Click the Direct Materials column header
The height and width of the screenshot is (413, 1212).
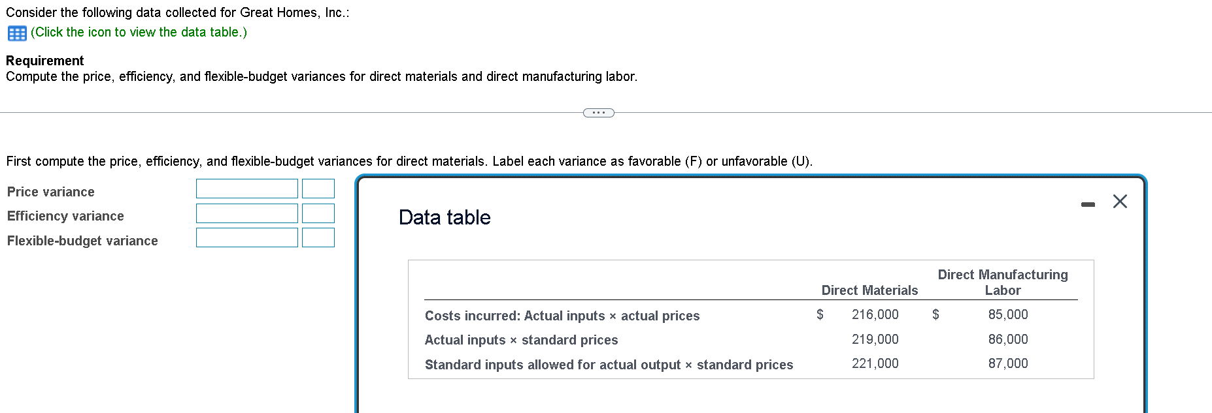(x=869, y=290)
